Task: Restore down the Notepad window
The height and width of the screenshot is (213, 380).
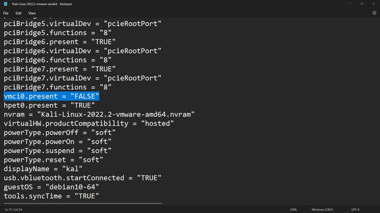Action: [x=362, y=4]
